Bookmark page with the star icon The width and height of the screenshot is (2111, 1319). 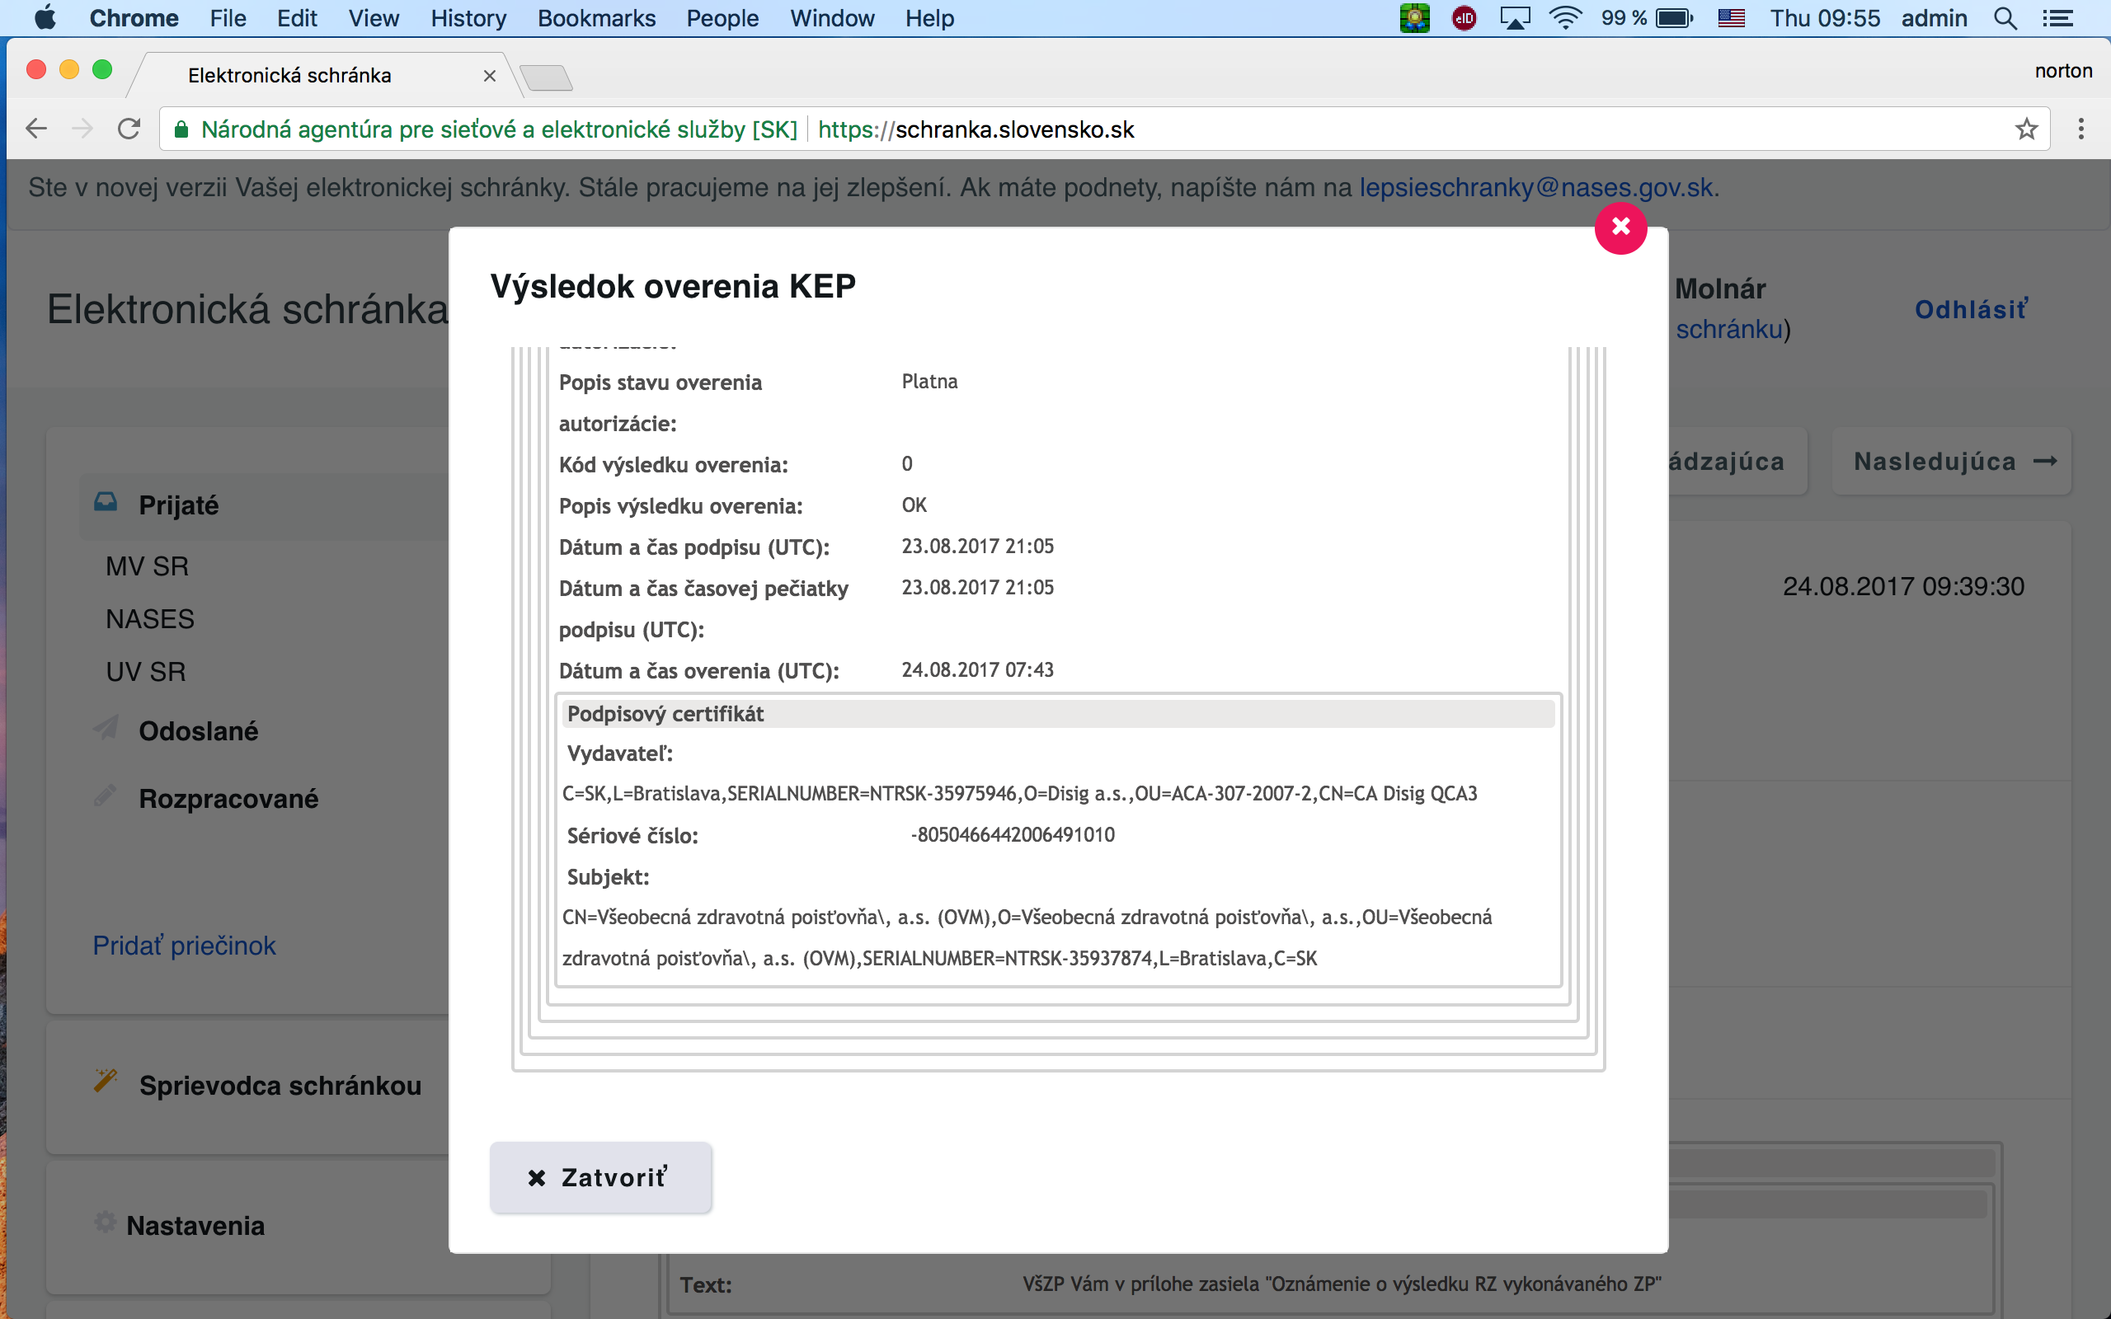click(2025, 129)
